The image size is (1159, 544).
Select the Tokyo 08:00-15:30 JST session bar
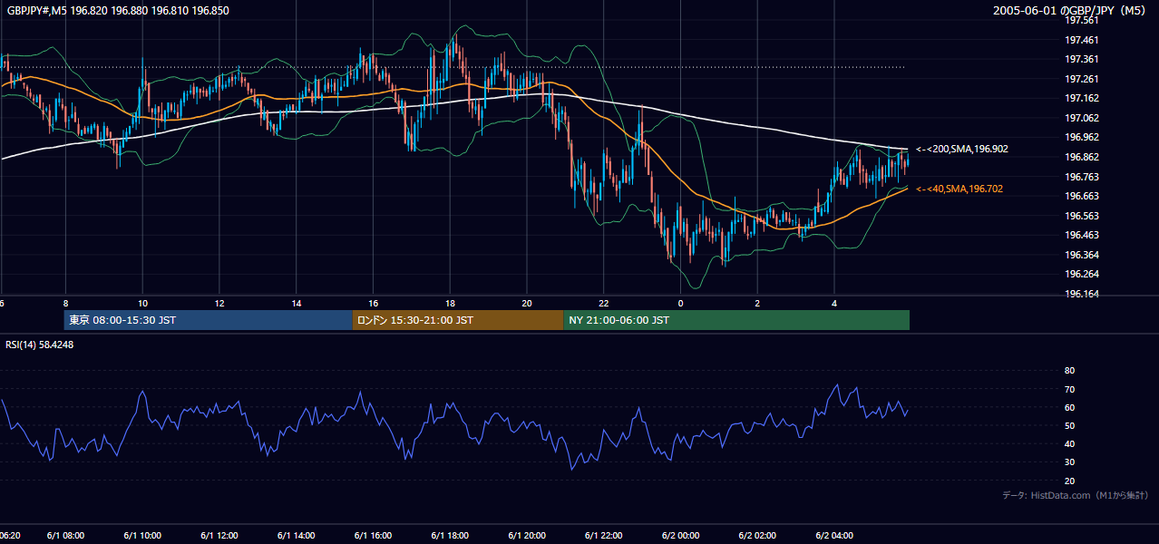(x=208, y=320)
